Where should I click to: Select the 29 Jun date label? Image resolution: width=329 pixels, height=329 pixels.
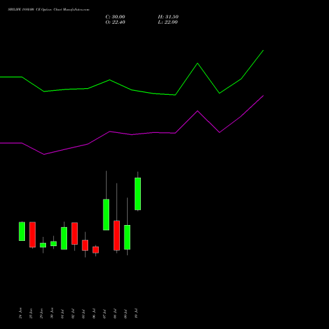[x=41, y=313]
